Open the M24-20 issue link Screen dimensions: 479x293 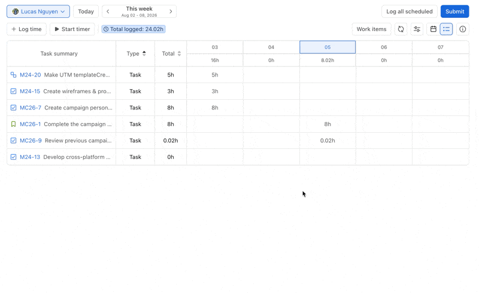coord(31,75)
